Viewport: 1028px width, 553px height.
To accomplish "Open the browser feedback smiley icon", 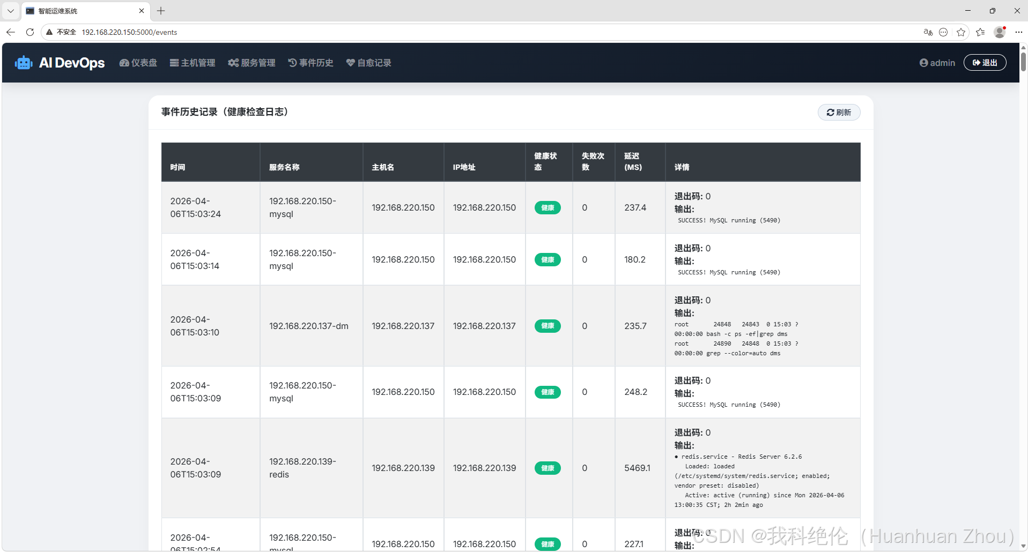I will pyautogui.click(x=944, y=32).
